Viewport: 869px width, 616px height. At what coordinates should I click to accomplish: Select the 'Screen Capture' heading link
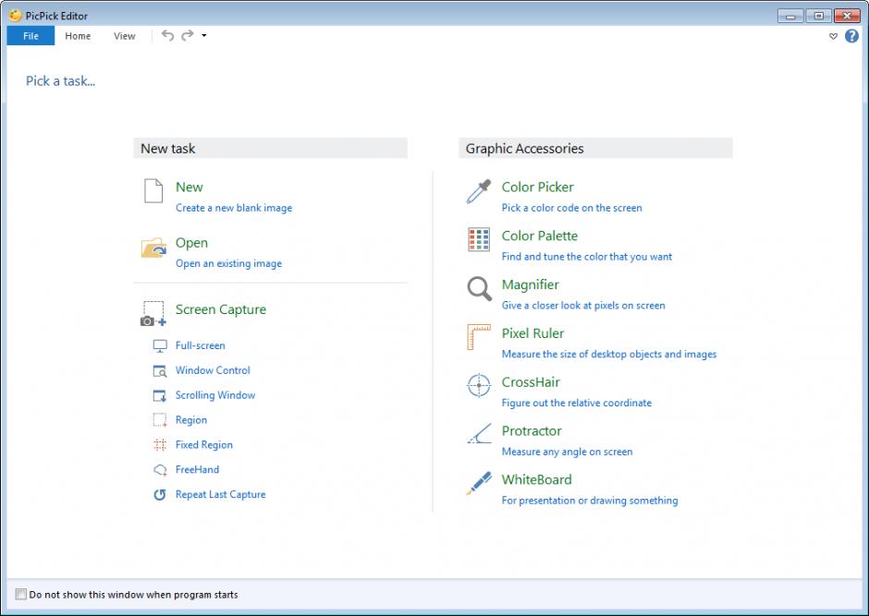tap(221, 309)
